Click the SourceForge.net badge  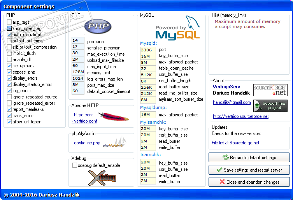click(x=270, y=90)
